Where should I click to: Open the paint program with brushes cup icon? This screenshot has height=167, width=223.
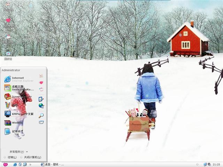[x=11, y=105]
